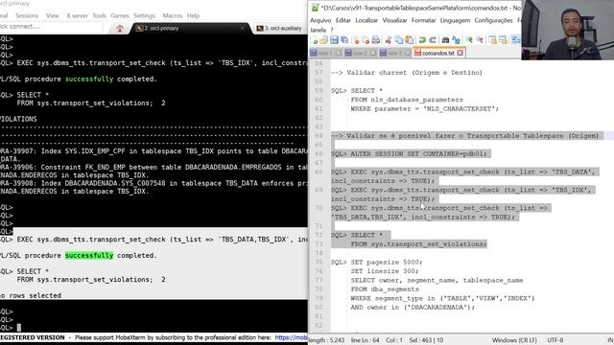Click the ORA-39907 error line in terminal
The width and height of the screenshot is (614, 345).
[x=153, y=151]
